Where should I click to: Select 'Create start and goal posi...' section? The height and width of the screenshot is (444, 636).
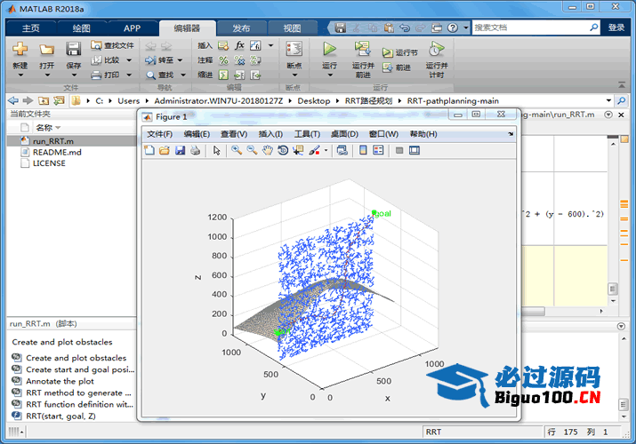(x=74, y=369)
